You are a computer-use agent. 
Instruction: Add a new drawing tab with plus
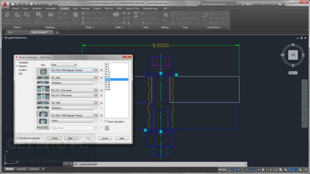point(57,32)
